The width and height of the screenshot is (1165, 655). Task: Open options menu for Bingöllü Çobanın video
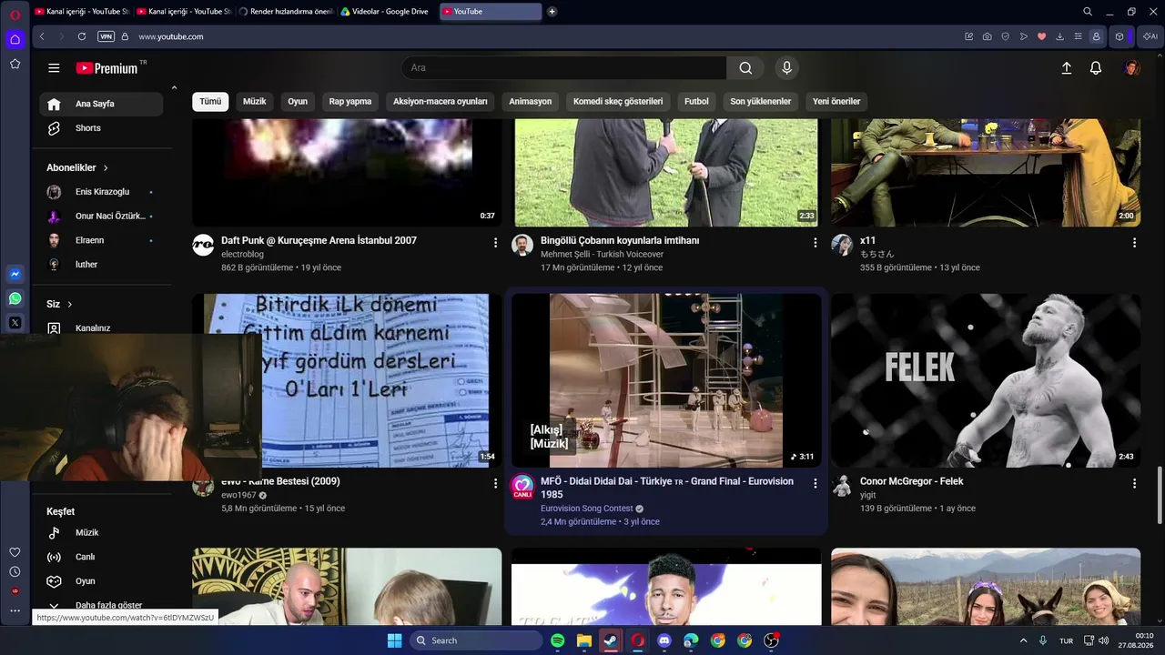[815, 243]
